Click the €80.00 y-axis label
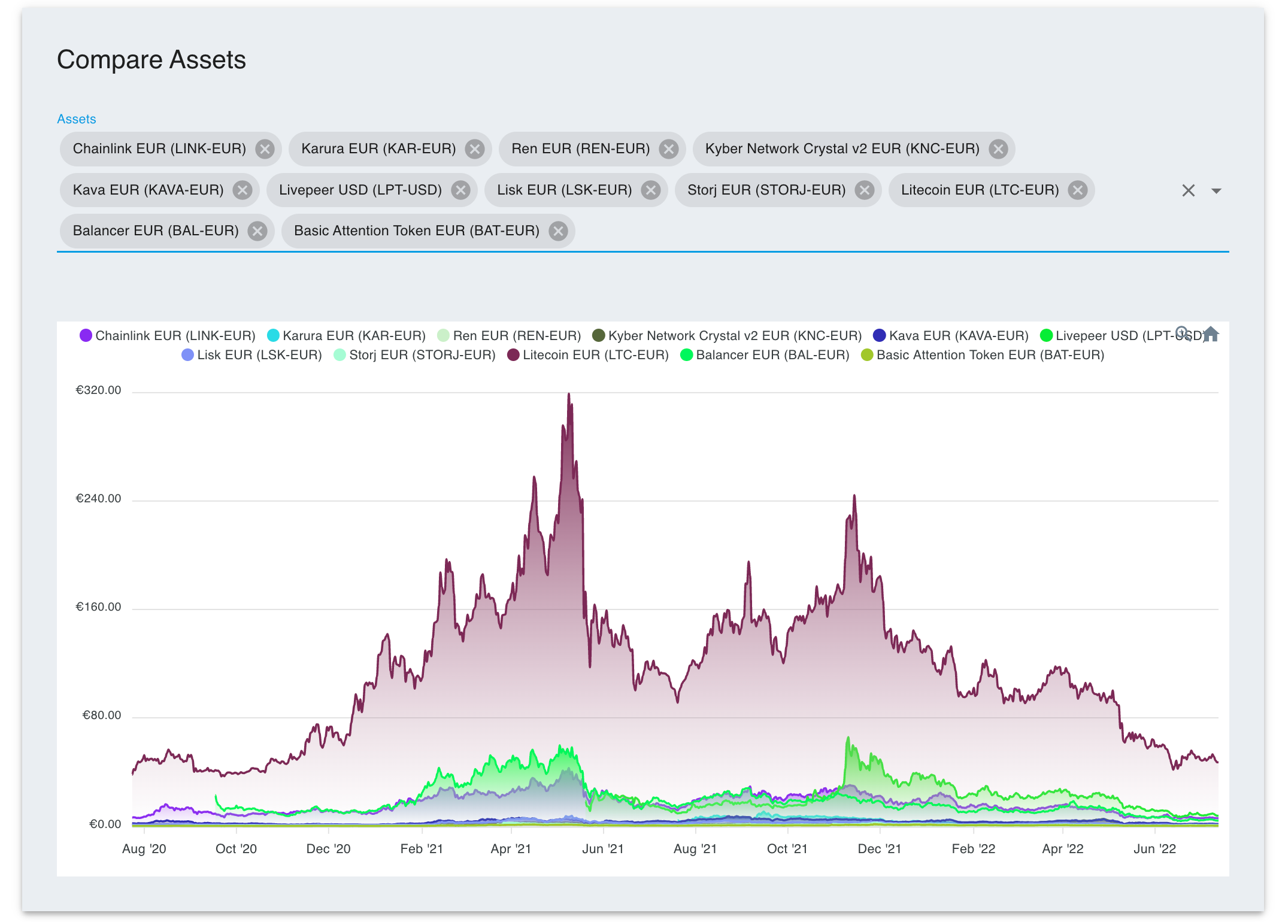 point(102,715)
